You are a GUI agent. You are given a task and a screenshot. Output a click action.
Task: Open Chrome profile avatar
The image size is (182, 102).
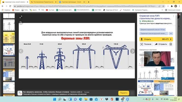pos(176,6)
